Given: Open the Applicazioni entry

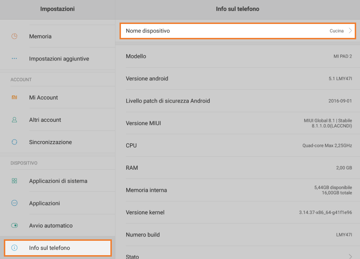Looking at the screenshot, I should click(58, 203).
